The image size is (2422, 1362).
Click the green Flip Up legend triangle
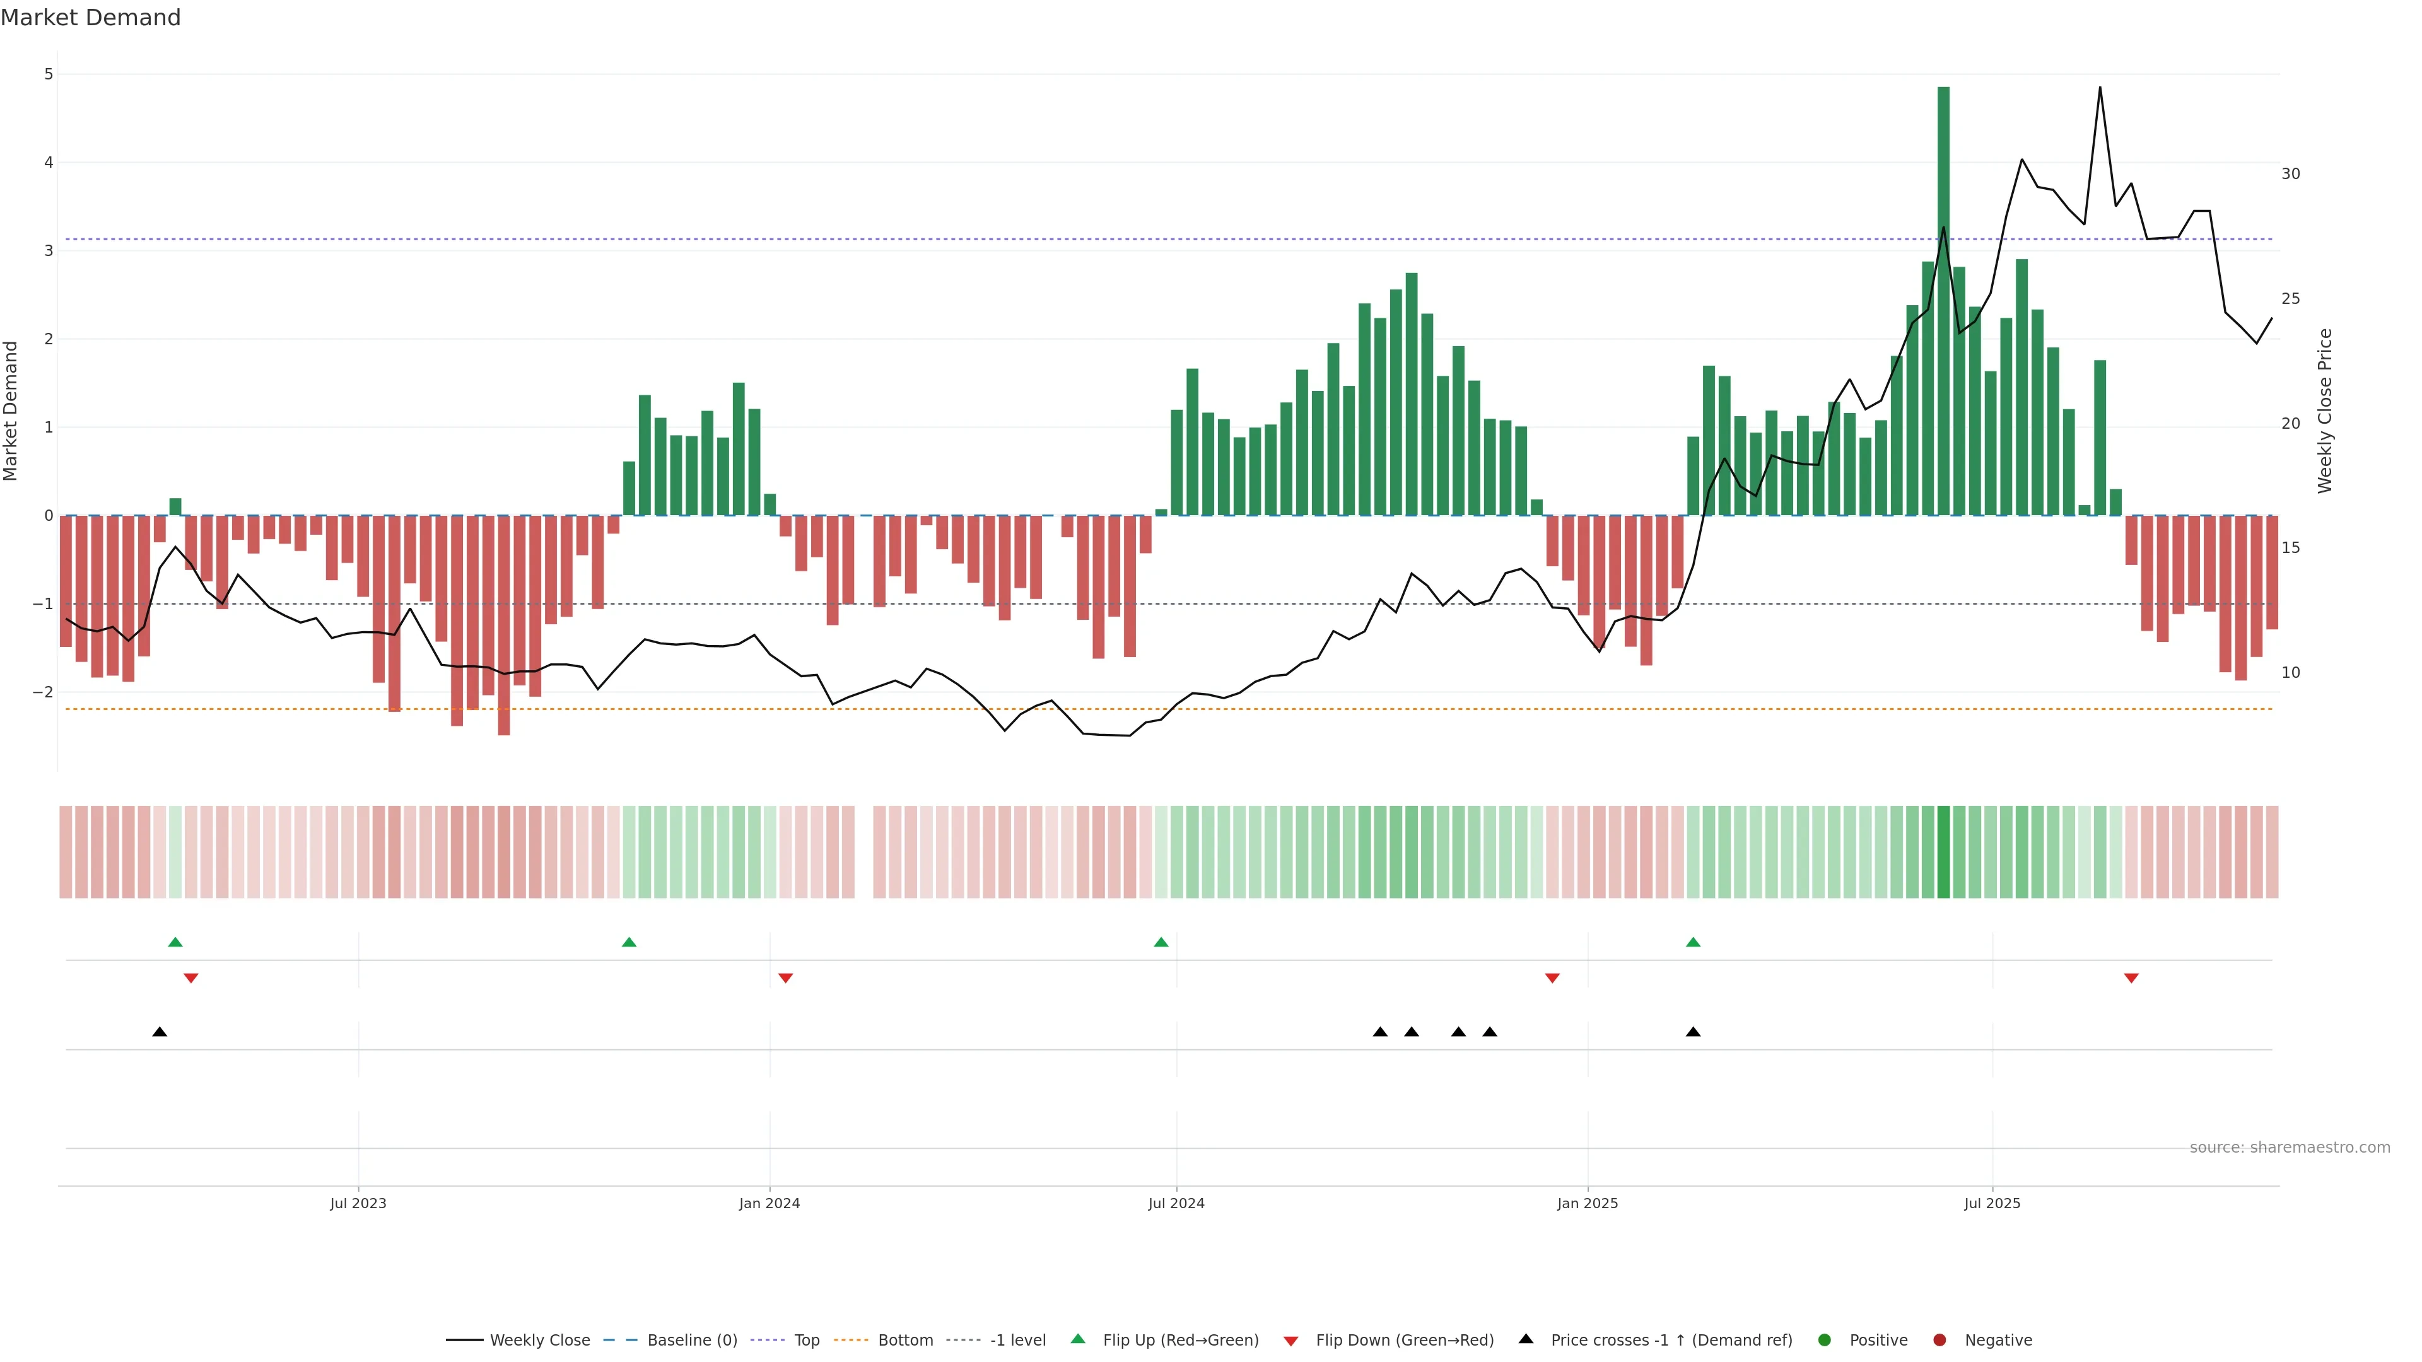(1077, 1339)
